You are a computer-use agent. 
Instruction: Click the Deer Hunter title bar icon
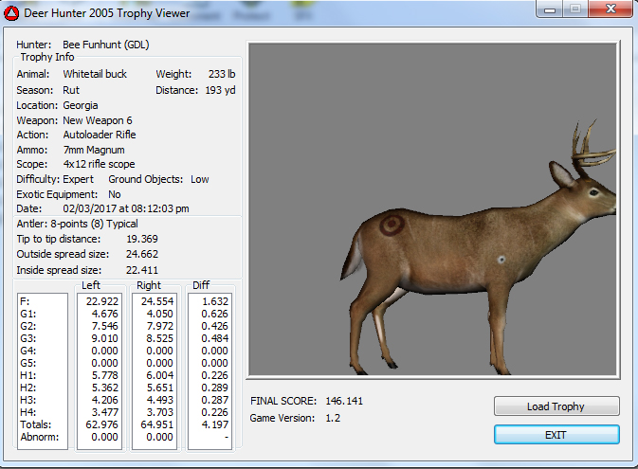(x=13, y=13)
